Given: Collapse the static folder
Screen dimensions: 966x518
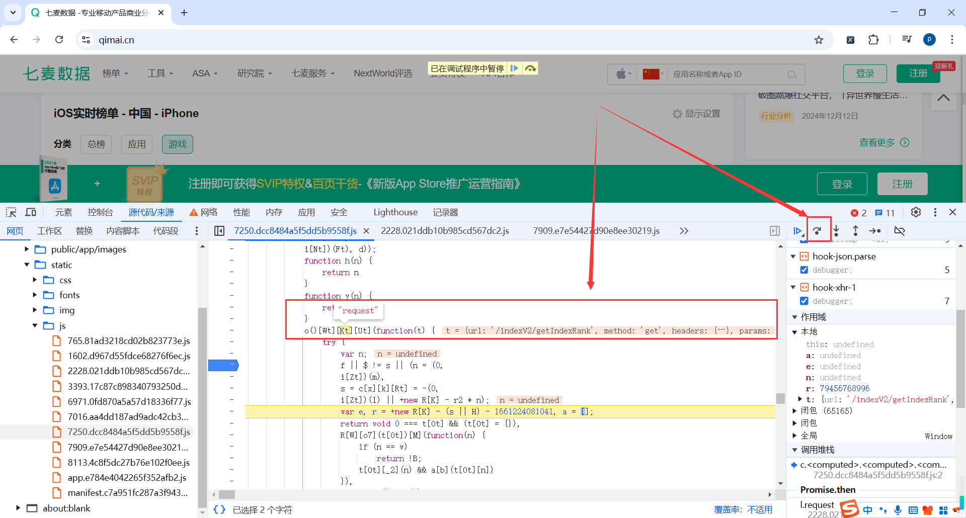Looking at the screenshot, I should pos(27,265).
